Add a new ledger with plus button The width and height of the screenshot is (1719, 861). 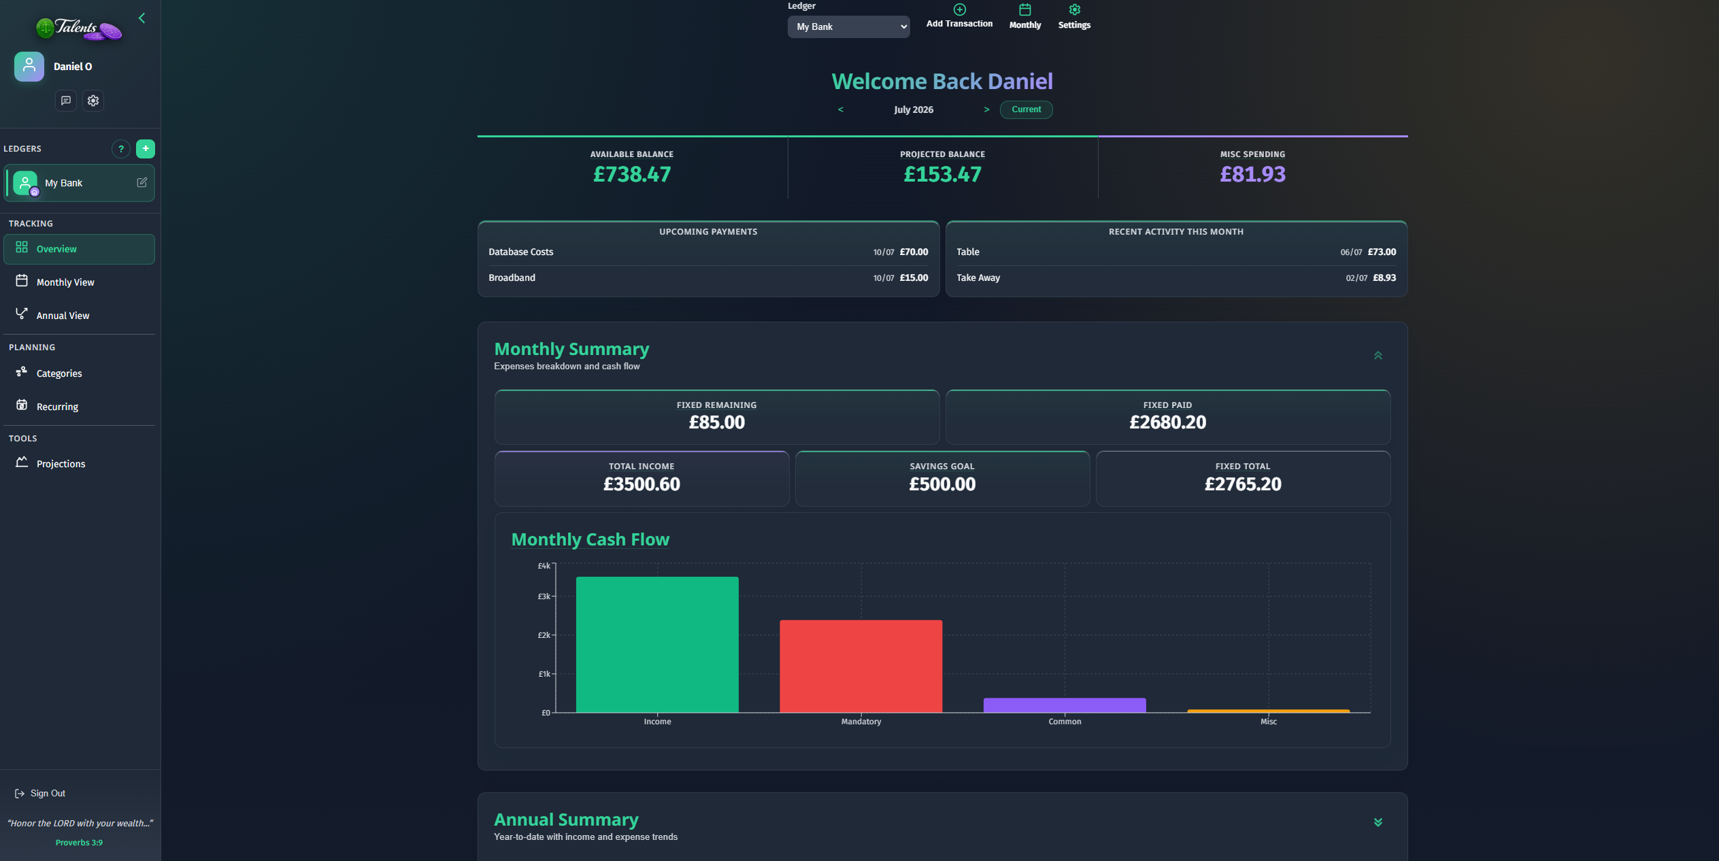click(146, 149)
